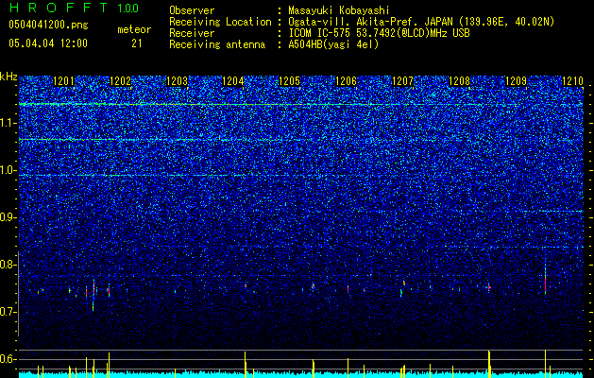Screen dimensions: 594x378
Task: Click the 1208 time marker
Action: point(459,81)
